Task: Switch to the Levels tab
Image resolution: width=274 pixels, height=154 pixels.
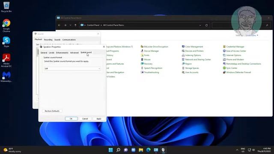Action: 51,53
